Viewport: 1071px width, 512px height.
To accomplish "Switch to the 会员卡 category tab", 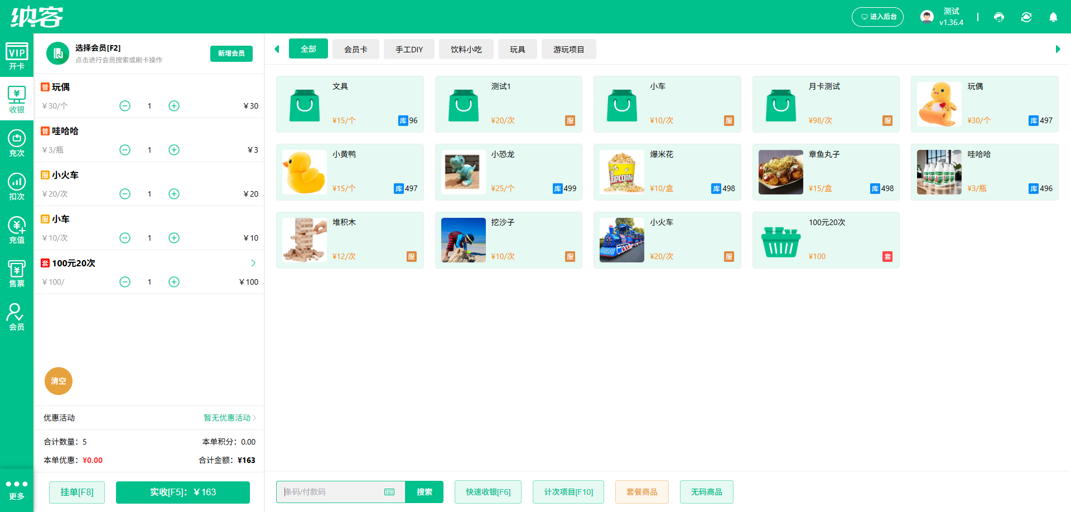I will (356, 49).
